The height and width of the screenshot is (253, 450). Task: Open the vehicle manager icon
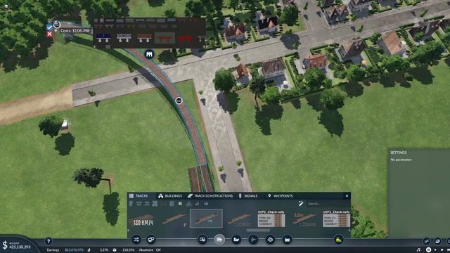point(151,240)
